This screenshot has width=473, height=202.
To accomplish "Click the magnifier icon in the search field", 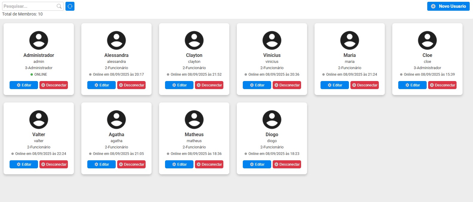I will click(x=59, y=6).
